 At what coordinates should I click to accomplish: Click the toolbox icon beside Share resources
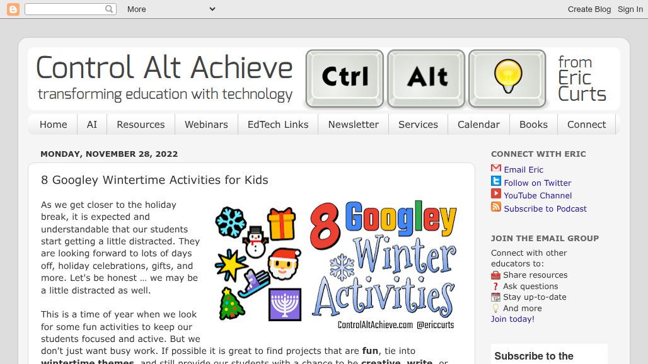click(495, 275)
